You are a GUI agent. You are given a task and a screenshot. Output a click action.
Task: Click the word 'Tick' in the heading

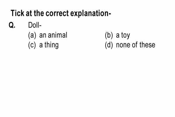[x=17, y=13]
